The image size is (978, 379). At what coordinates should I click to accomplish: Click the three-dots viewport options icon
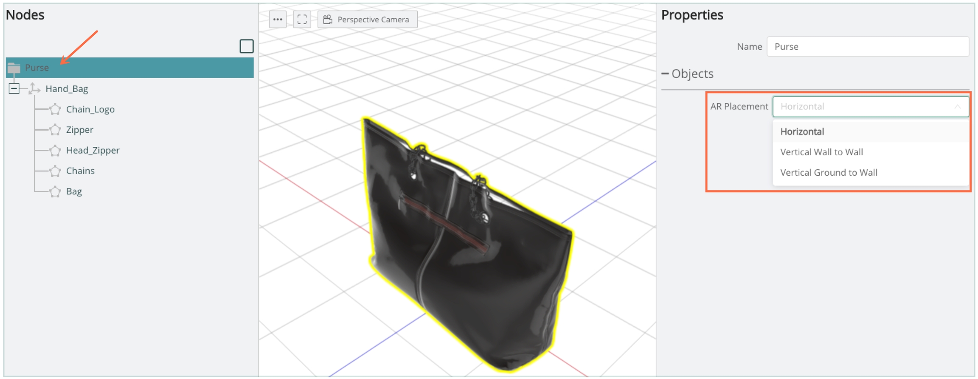point(278,20)
